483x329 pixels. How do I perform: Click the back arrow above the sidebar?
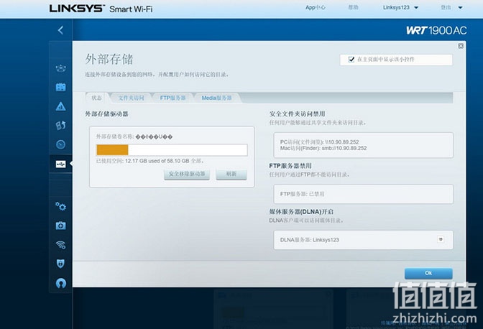pyautogui.click(x=60, y=30)
